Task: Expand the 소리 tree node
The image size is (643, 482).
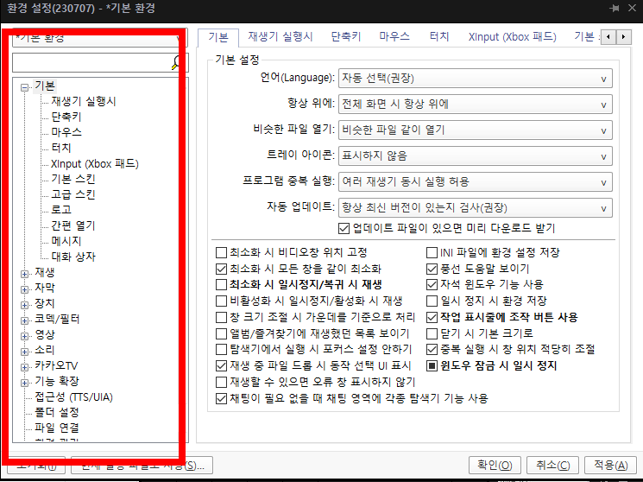Action: click(x=25, y=352)
